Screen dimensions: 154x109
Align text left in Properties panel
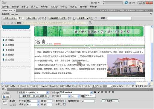click(x=102, y=92)
